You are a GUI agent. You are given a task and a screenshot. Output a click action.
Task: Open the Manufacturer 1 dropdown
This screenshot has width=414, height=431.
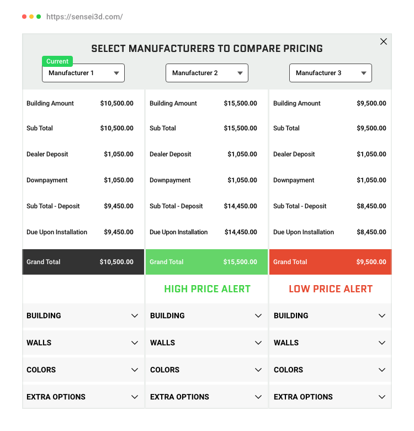(x=83, y=73)
